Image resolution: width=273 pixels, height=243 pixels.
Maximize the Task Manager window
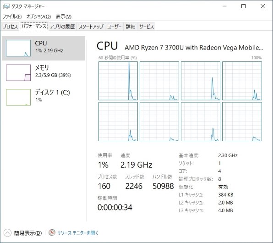[x=243, y=6]
